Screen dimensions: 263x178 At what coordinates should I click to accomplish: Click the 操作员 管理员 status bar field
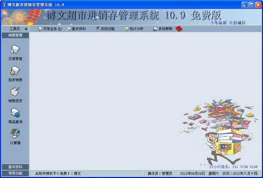160,173
